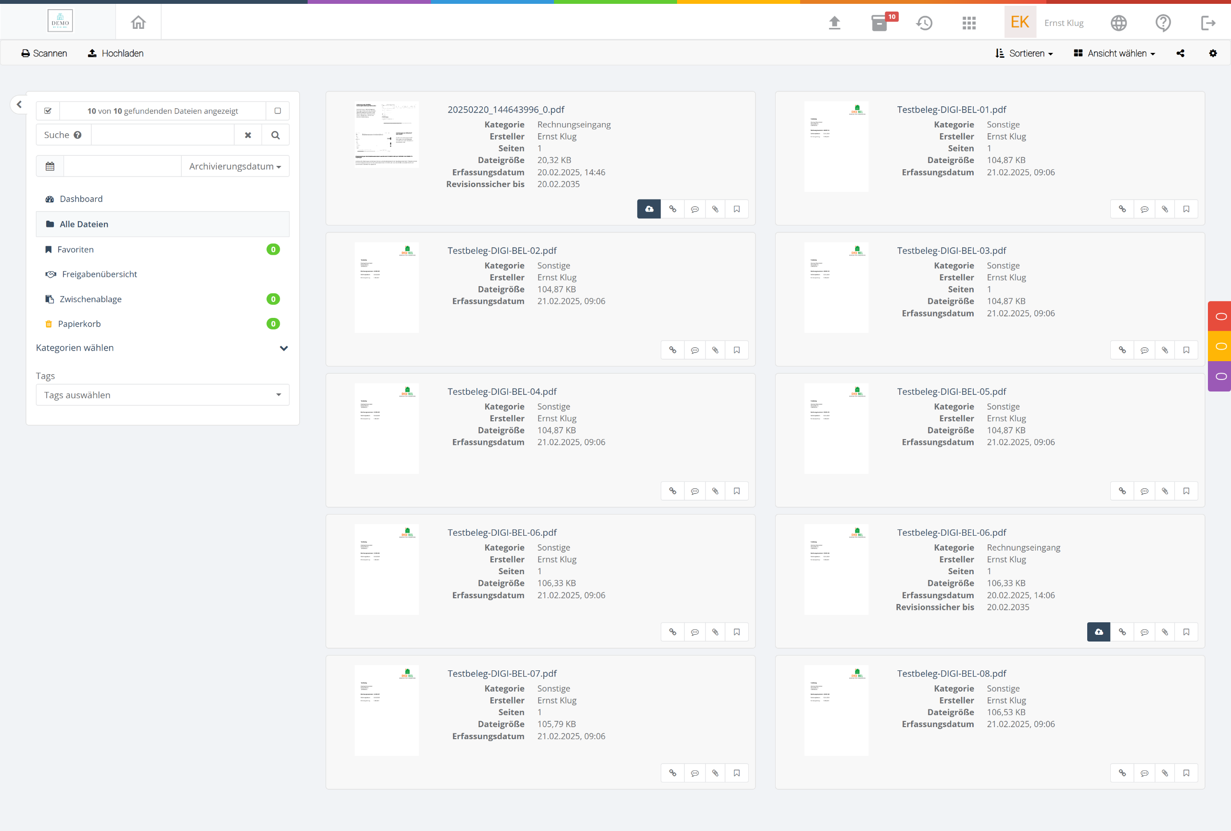Screen dimensions: 1231x831
Task: Click the deselect-all square checkbox
Action: point(277,111)
